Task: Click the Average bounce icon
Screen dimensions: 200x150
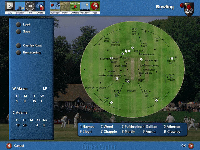Action: click(x=55, y=6)
